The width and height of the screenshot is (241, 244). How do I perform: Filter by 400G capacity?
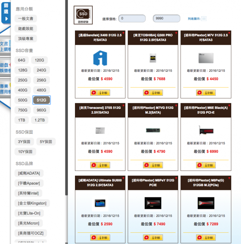point(23,90)
